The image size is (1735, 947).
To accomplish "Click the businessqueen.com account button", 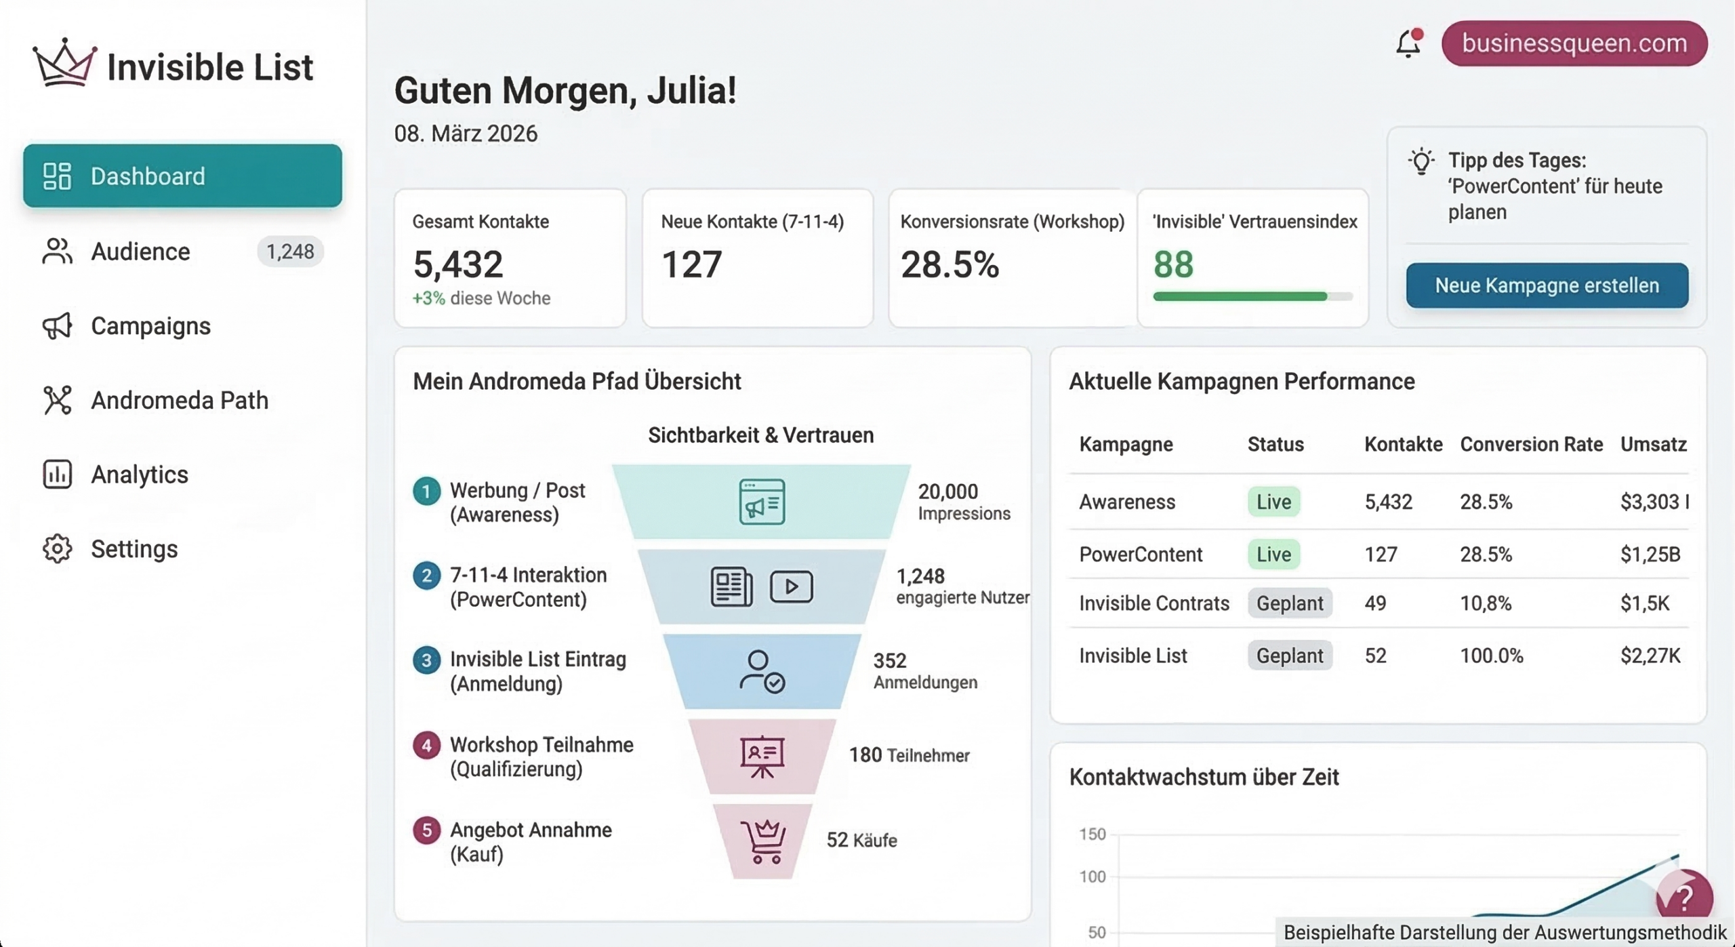I will coord(1574,43).
